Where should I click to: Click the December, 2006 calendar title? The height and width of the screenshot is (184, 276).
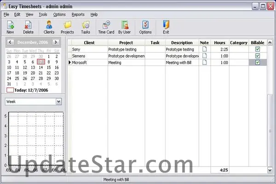pyautogui.click(x=33, y=42)
